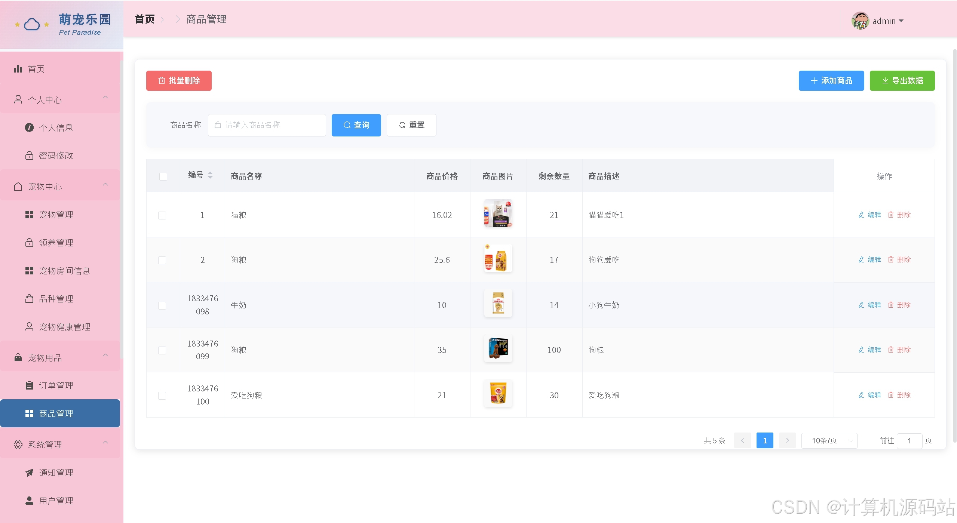Click the 批量删除 button
957x523 pixels.
pos(179,80)
